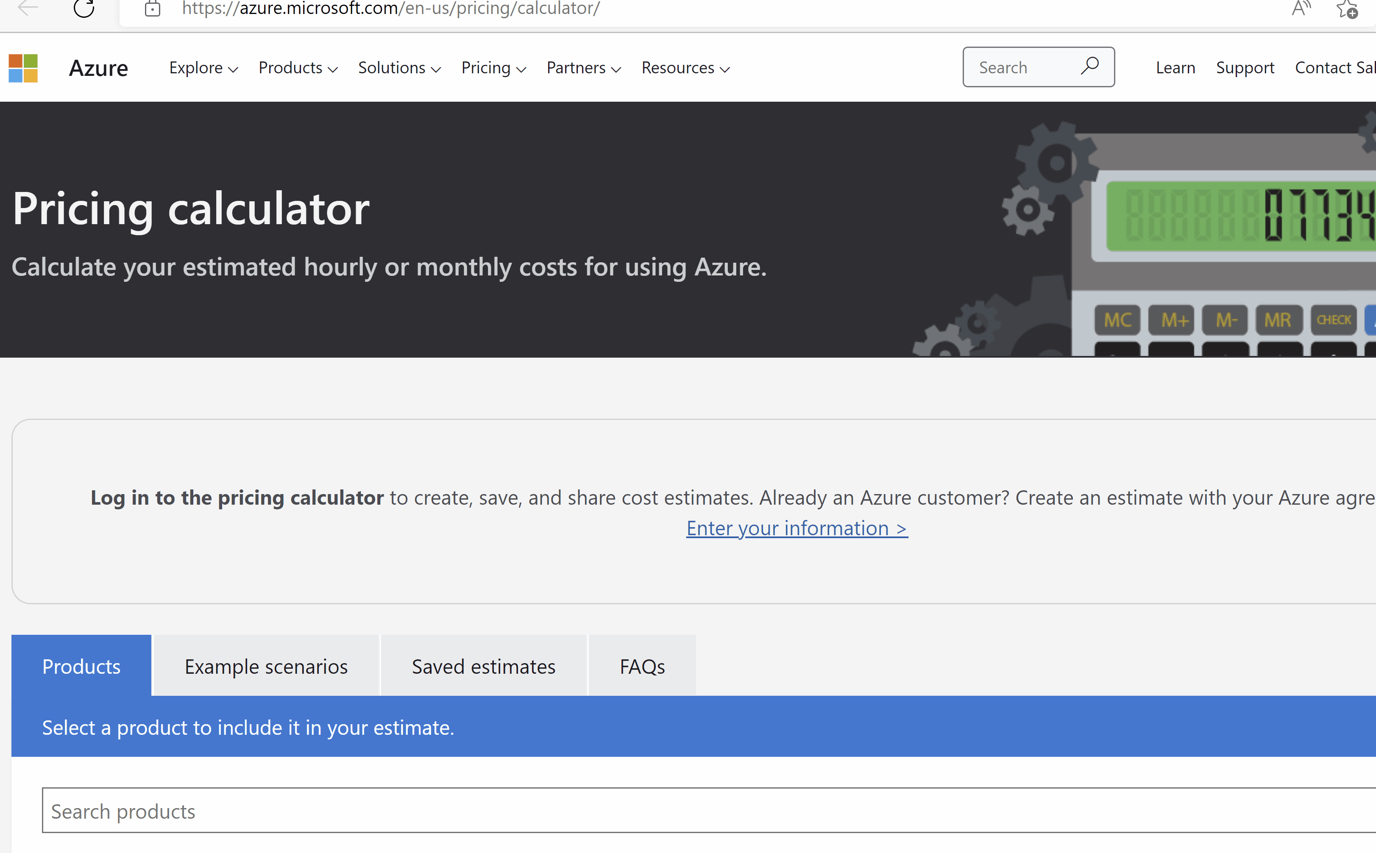Image resolution: width=1376 pixels, height=853 pixels.
Task: Follow Enter your information link
Action: (797, 528)
